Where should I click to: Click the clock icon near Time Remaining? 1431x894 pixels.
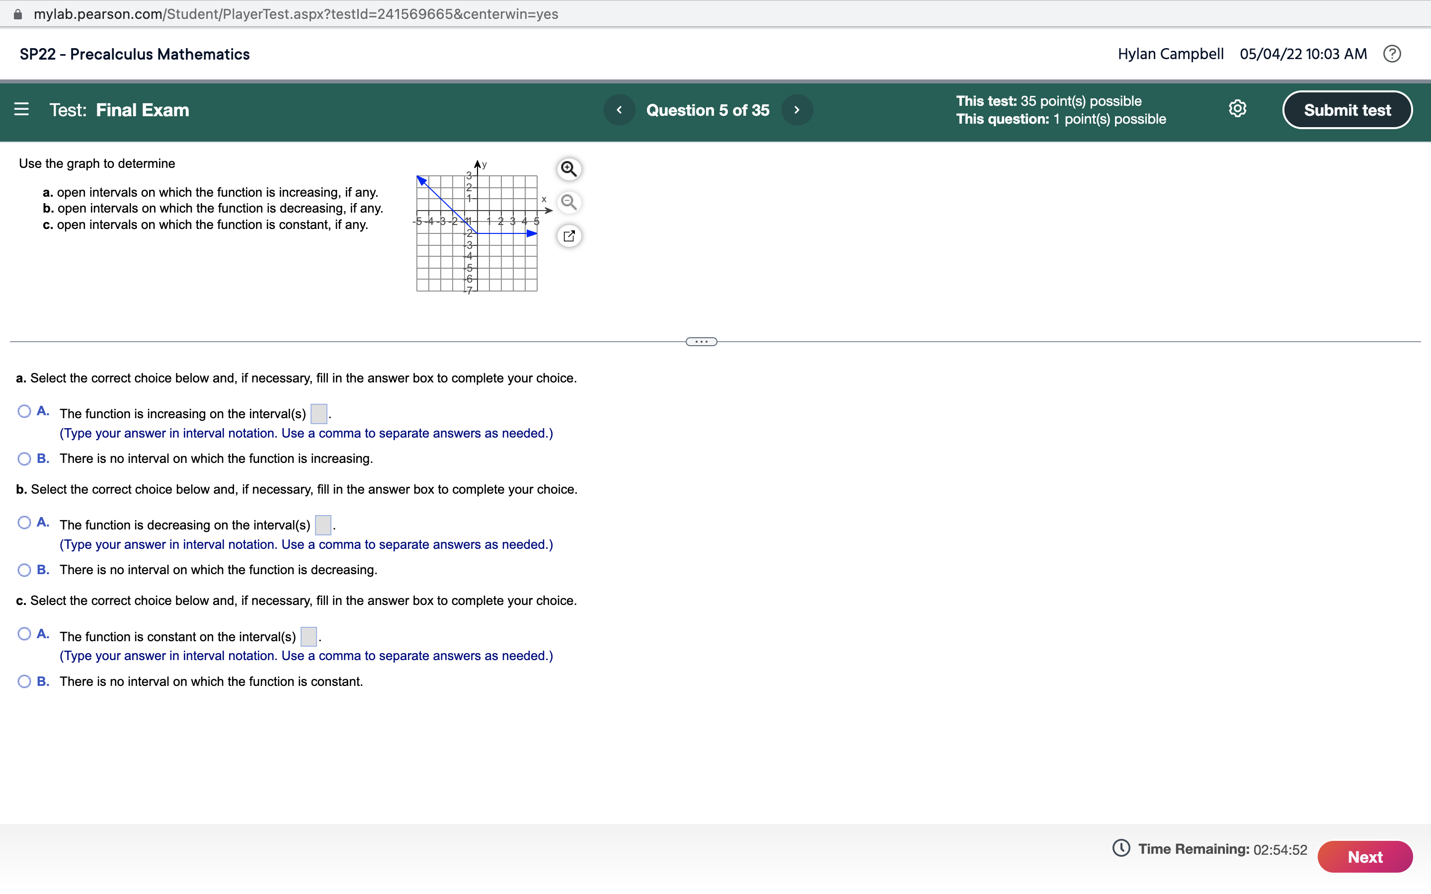point(1122,848)
